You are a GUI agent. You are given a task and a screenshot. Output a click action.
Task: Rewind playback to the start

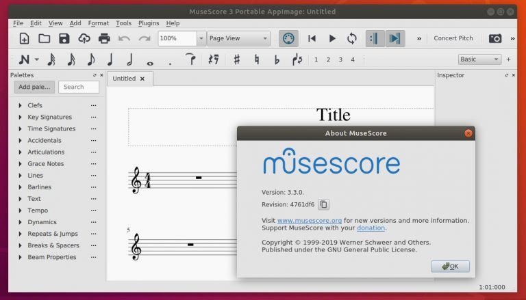point(312,38)
